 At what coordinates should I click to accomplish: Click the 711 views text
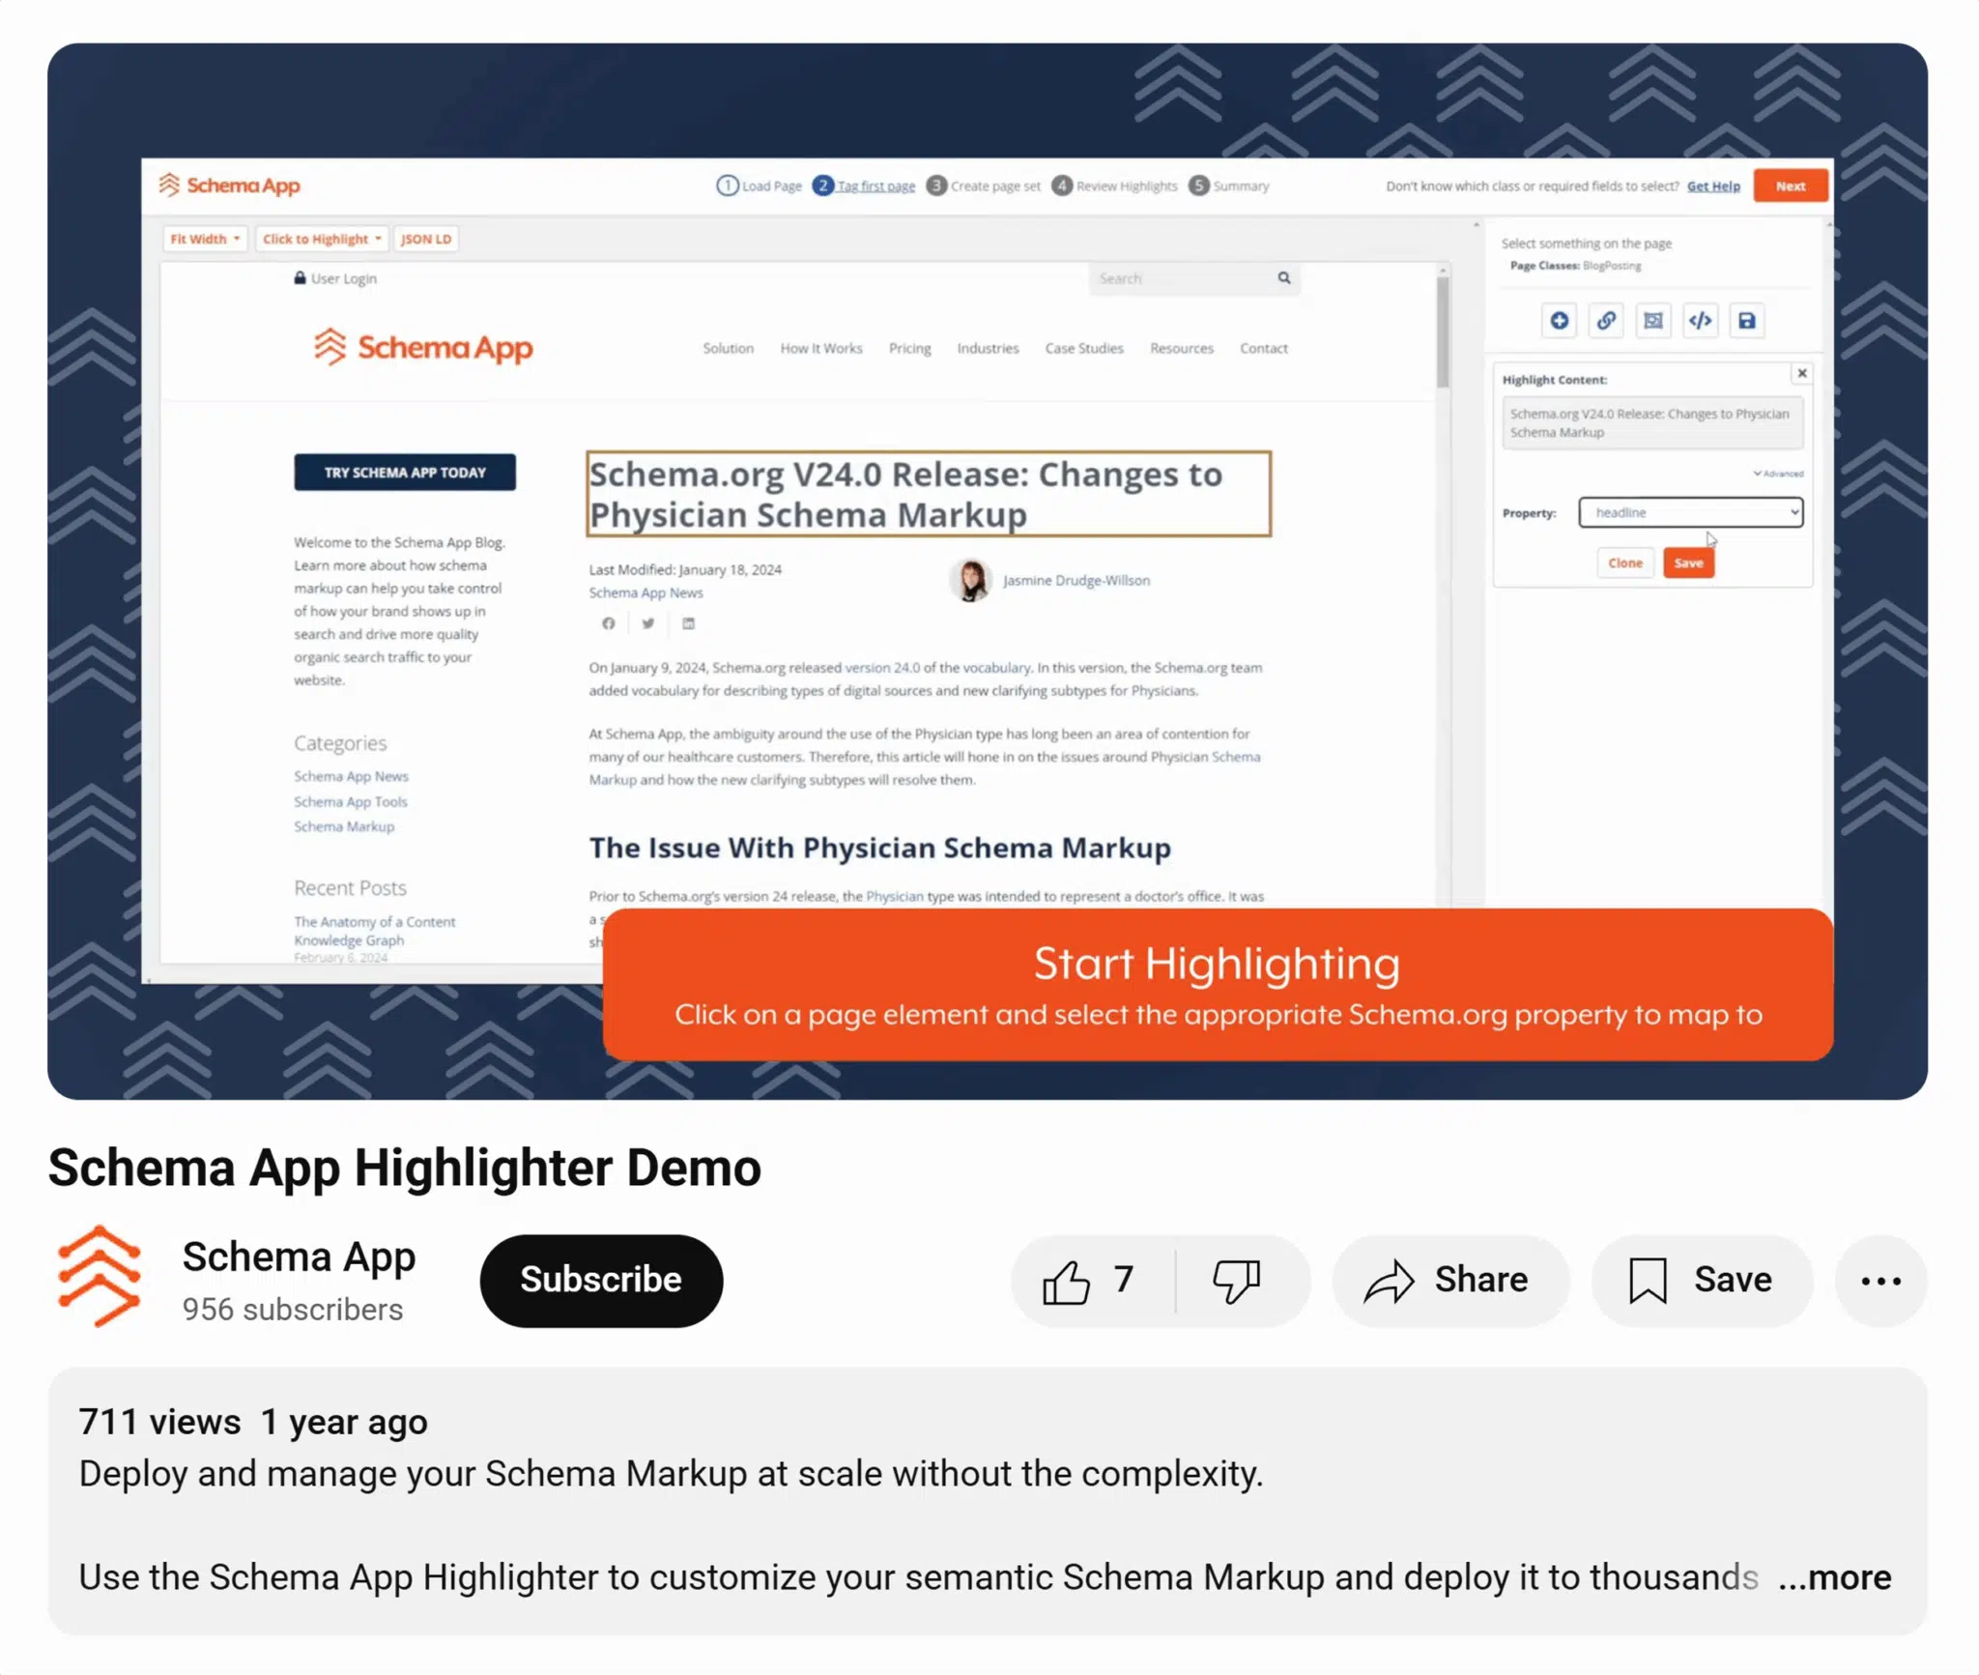coord(159,1422)
